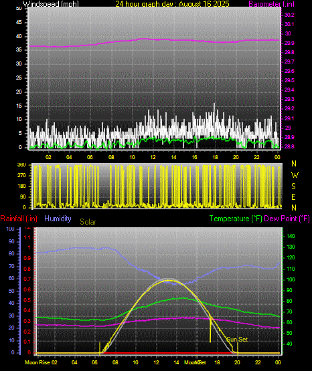Image resolution: width=312 pixels, height=371 pixels.
Task: Click the Humidity legend label
Action: pyautogui.click(x=58, y=219)
